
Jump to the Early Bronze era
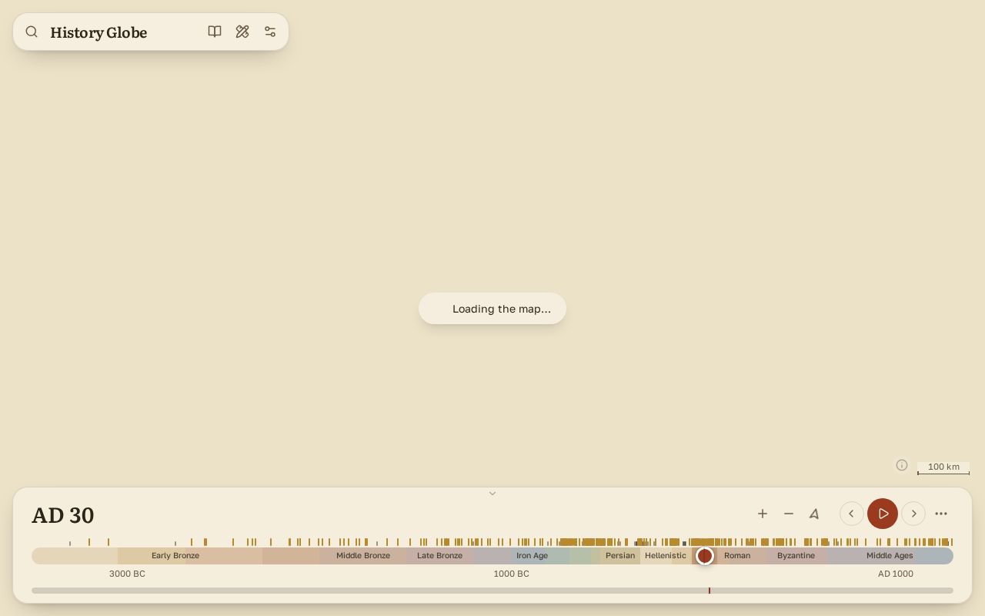175,556
